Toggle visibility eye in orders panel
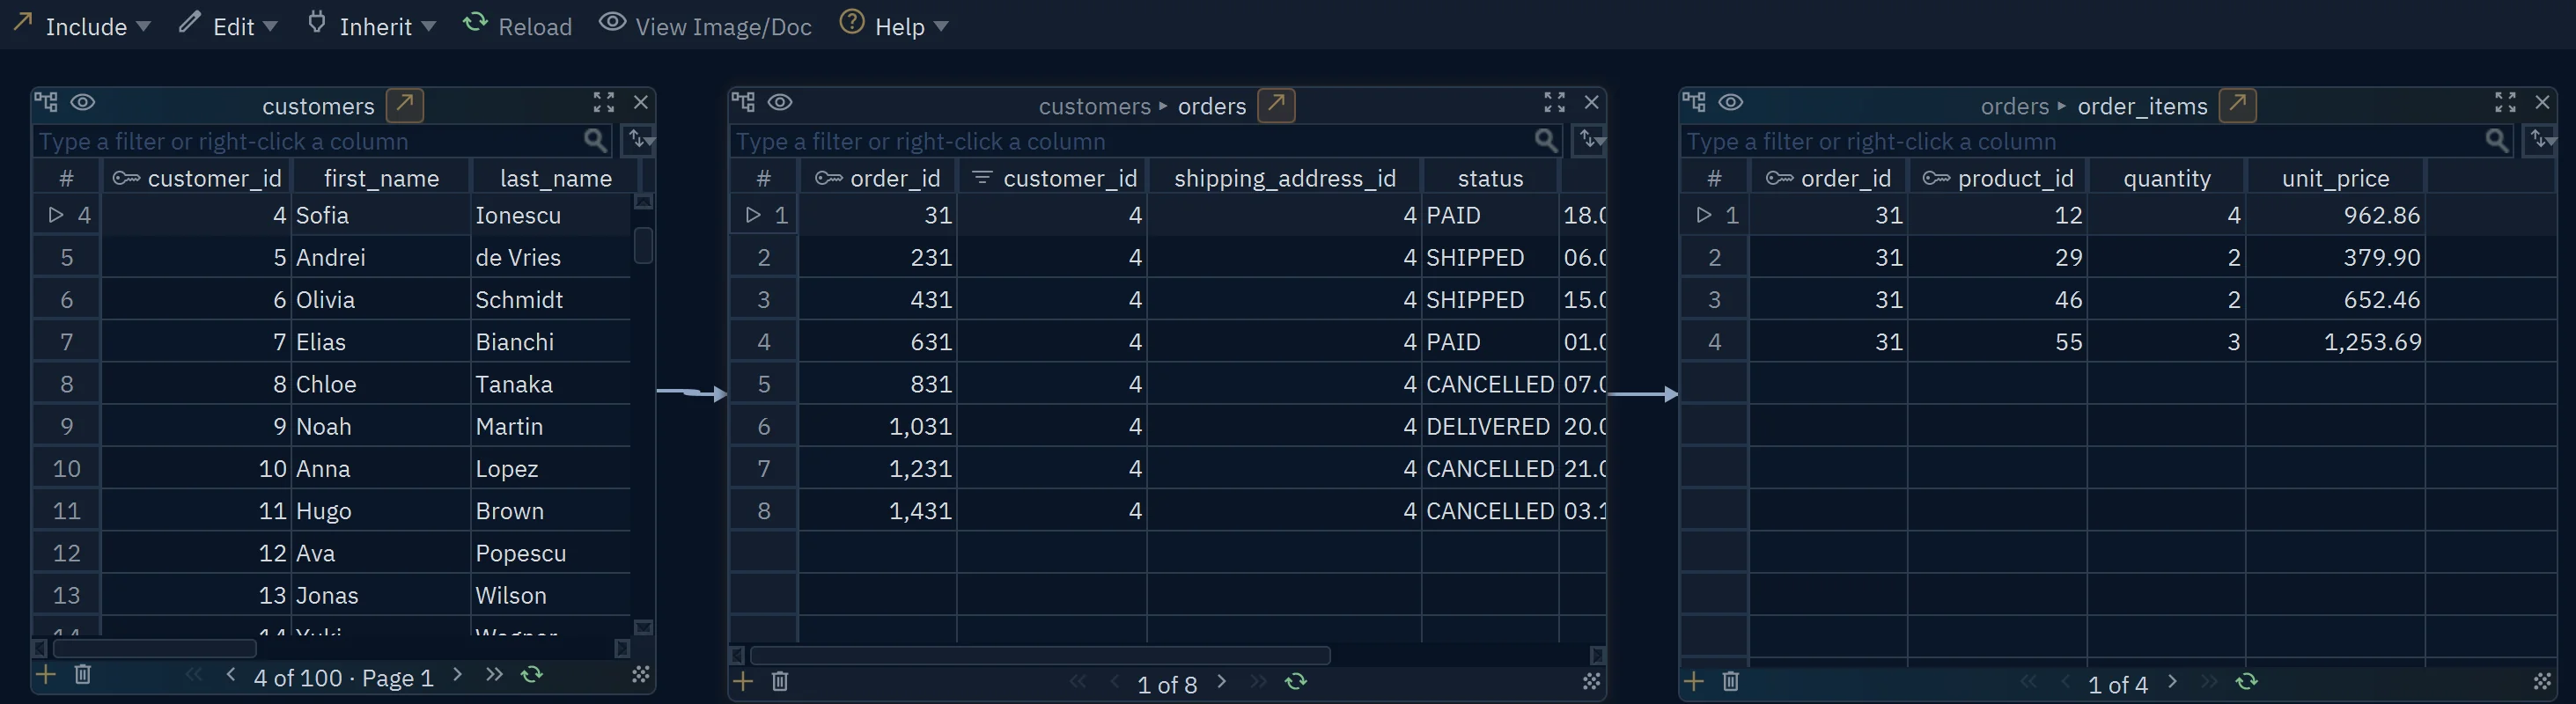The height and width of the screenshot is (704, 2576). pos(780,102)
